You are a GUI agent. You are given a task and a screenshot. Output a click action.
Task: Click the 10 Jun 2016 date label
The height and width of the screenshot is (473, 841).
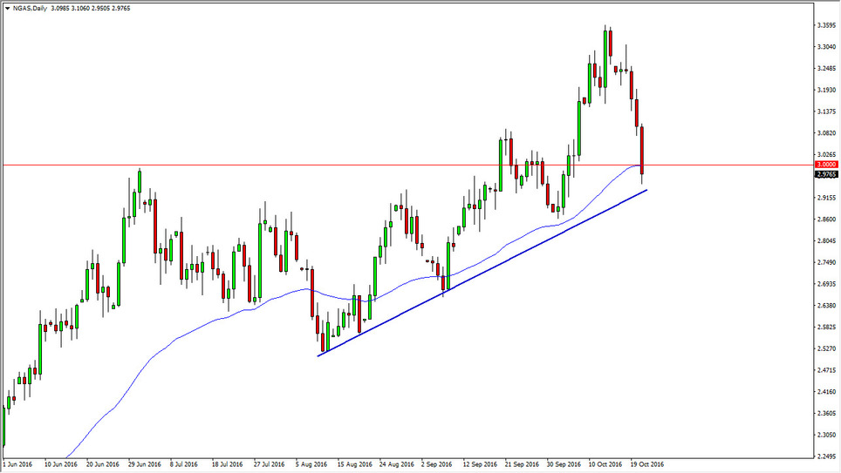[x=60, y=464]
